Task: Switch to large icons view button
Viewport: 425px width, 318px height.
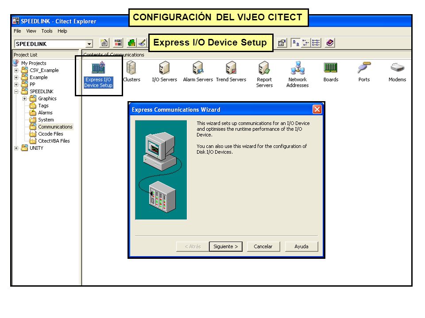Action: click(x=296, y=43)
